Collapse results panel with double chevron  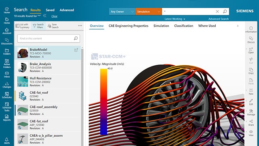pos(45,16)
